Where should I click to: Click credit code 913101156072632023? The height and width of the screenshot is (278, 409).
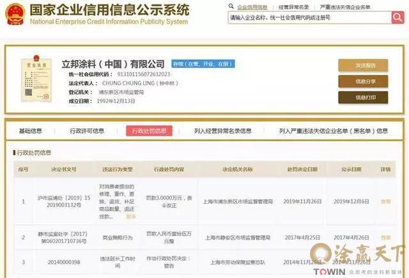coord(143,74)
